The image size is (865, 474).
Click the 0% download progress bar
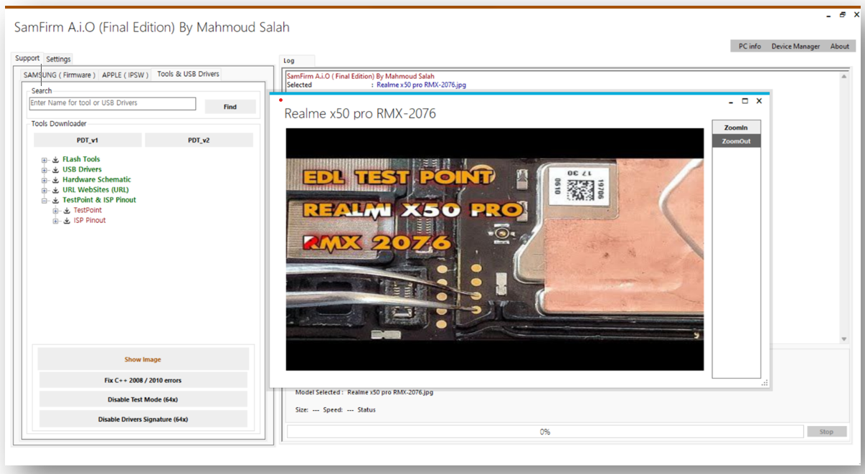coord(545,432)
